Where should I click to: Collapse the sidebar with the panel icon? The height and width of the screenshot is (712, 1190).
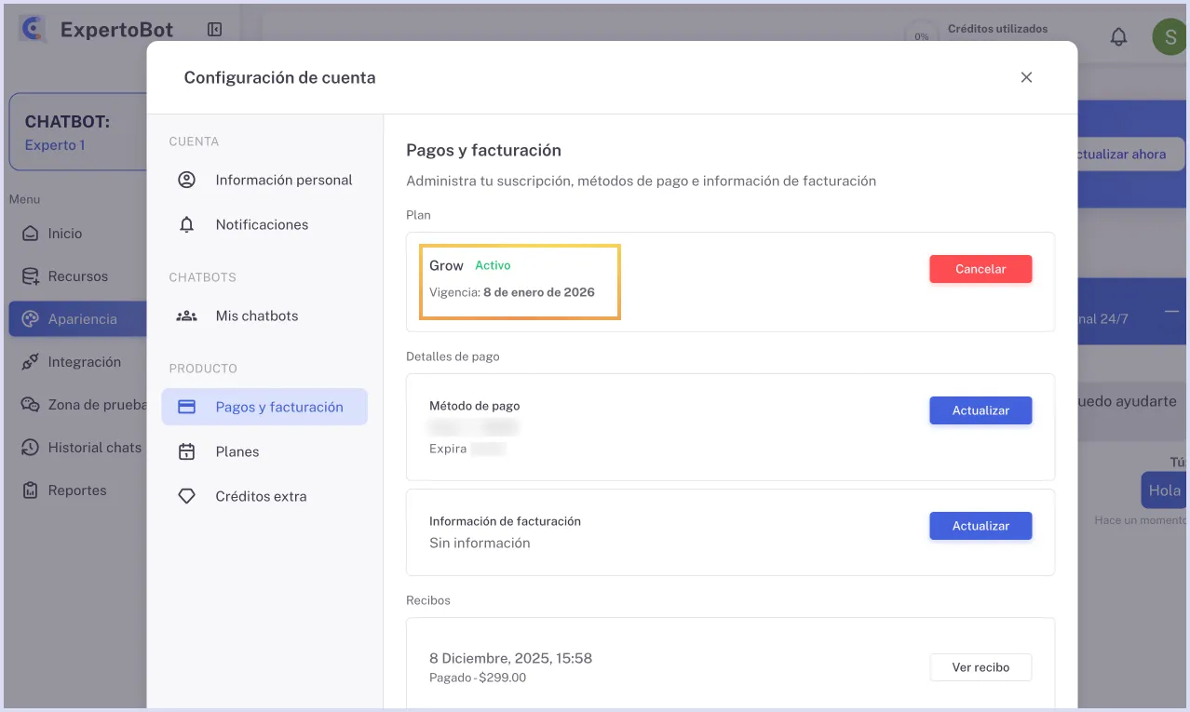point(214,30)
